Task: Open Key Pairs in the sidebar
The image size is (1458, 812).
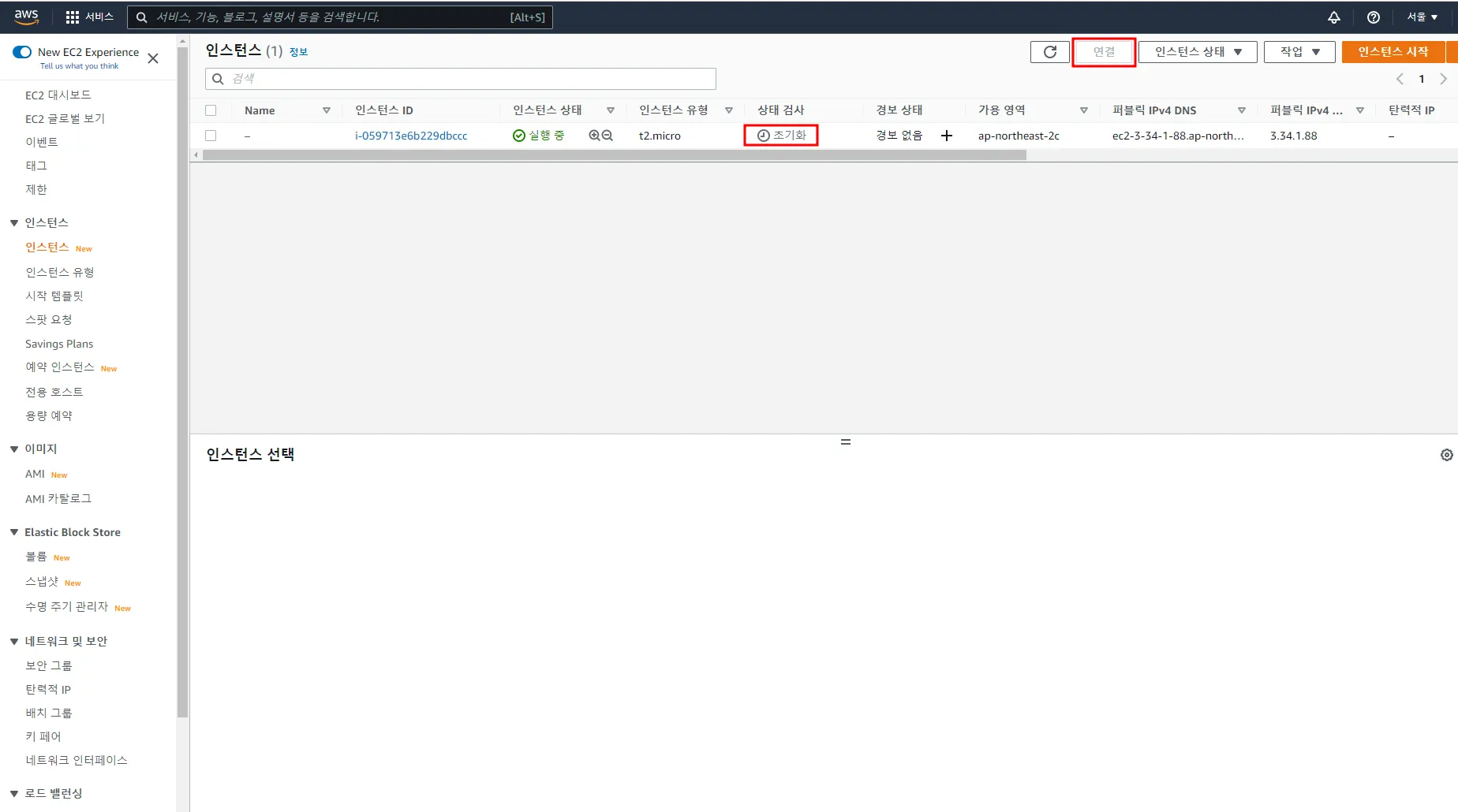Action: click(43, 736)
